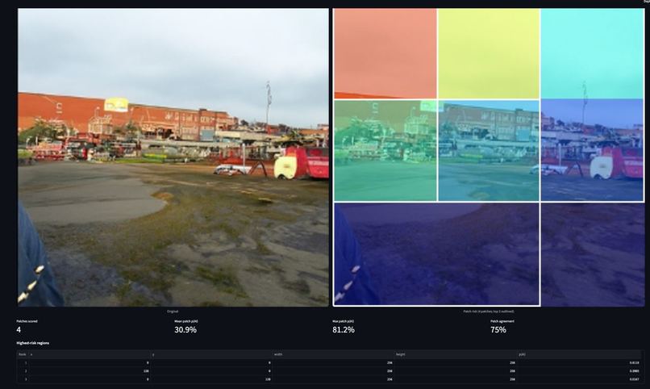Select the p(AI) cell in rank 3 row
The height and width of the screenshot is (389, 650).
pos(578,379)
